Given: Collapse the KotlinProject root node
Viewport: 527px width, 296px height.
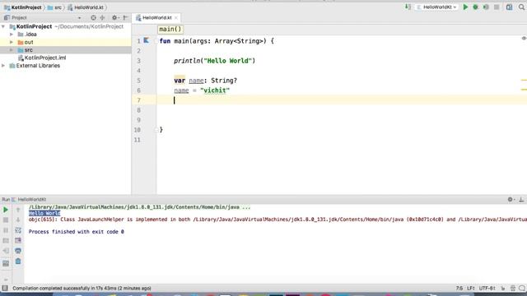Looking at the screenshot, I should click(3, 26).
